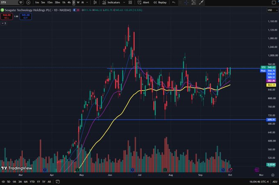Click the upcoming earnings marker before Nov
The height and width of the screenshot is (185, 279).
pos(257,170)
